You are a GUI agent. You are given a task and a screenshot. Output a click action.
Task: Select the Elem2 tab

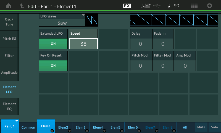(x=63, y=127)
